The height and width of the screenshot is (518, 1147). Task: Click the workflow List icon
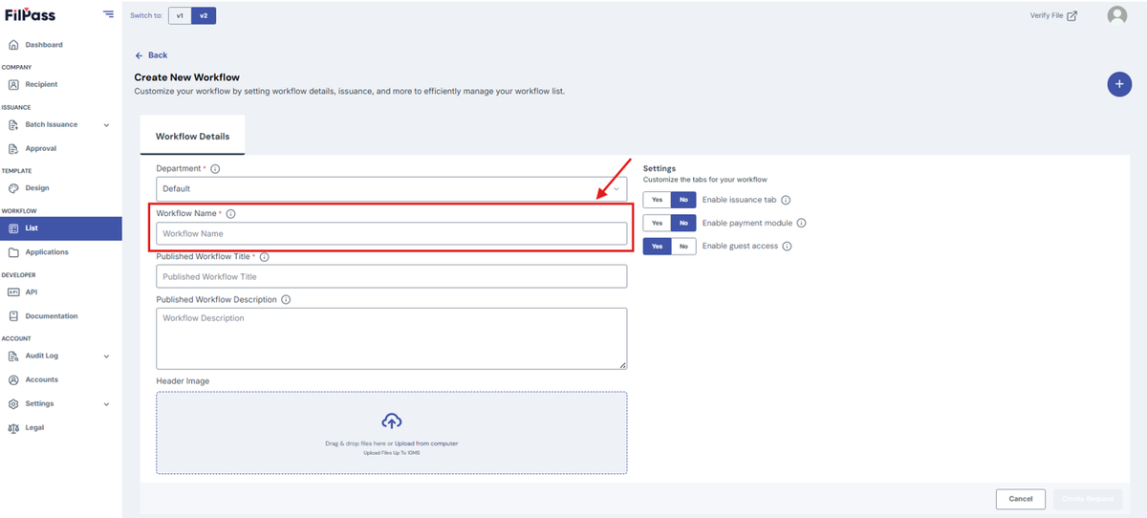point(13,228)
